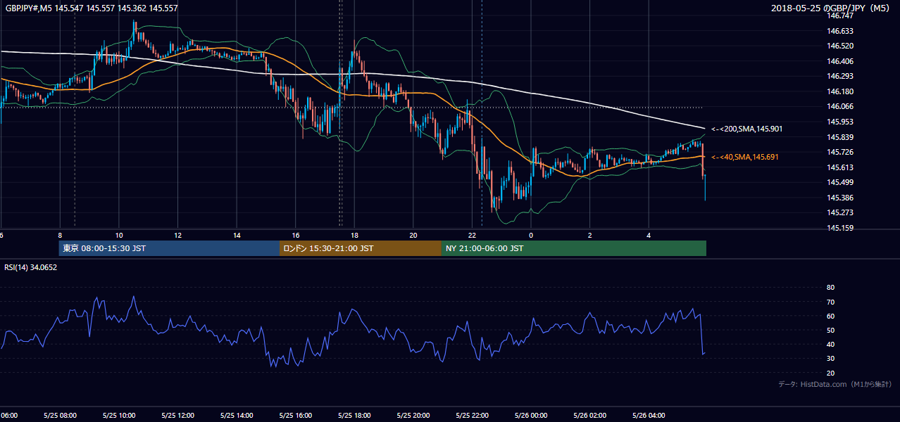Click the 5/26 04:00 date label

click(x=648, y=415)
